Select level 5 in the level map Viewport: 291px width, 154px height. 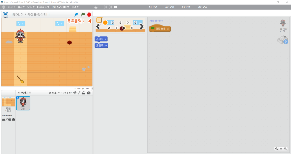pyautogui.click(x=120, y=23)
